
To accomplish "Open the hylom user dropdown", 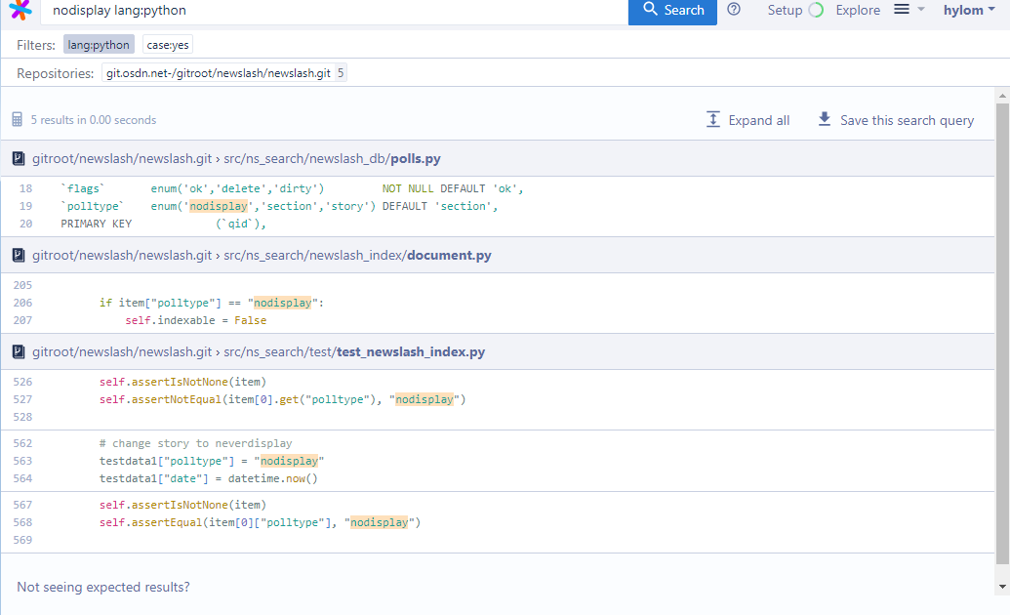I will click(967, 10).
